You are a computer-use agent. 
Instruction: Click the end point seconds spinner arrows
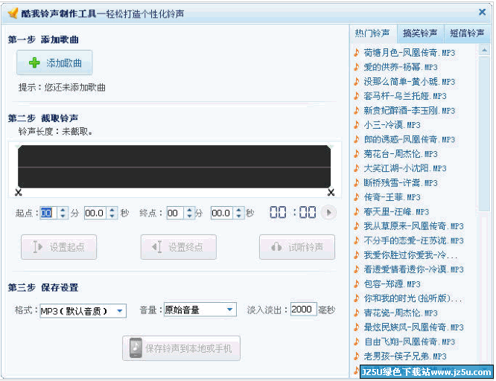(239, 213)
